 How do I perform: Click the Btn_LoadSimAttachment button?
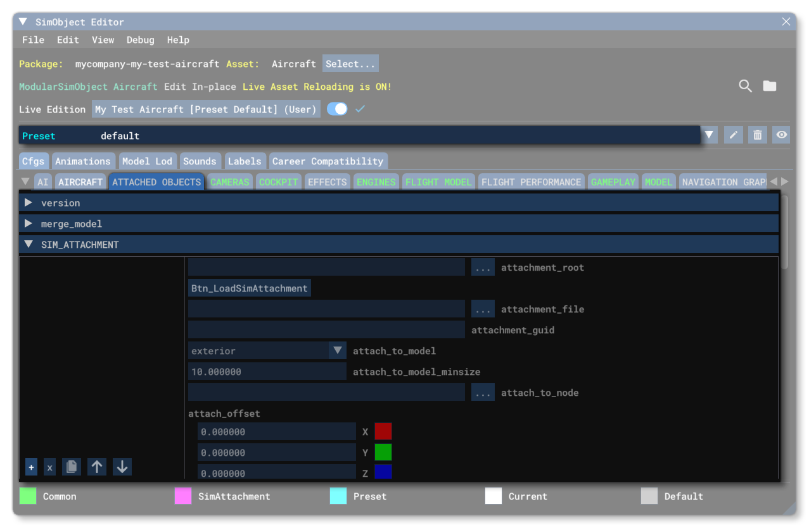coord(249,288)
